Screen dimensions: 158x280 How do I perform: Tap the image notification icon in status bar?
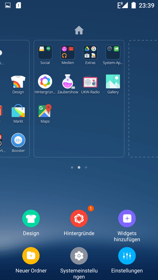8,5
